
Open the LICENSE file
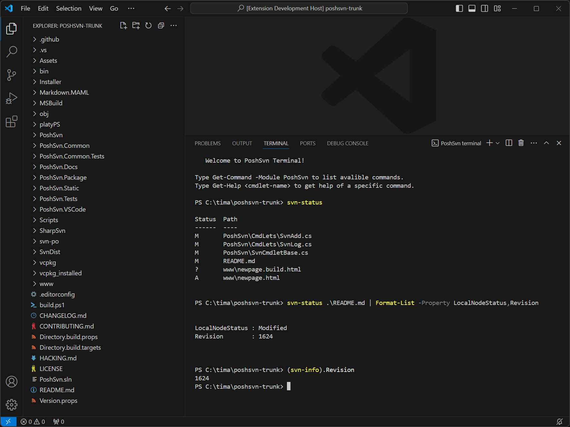(104, 369)
